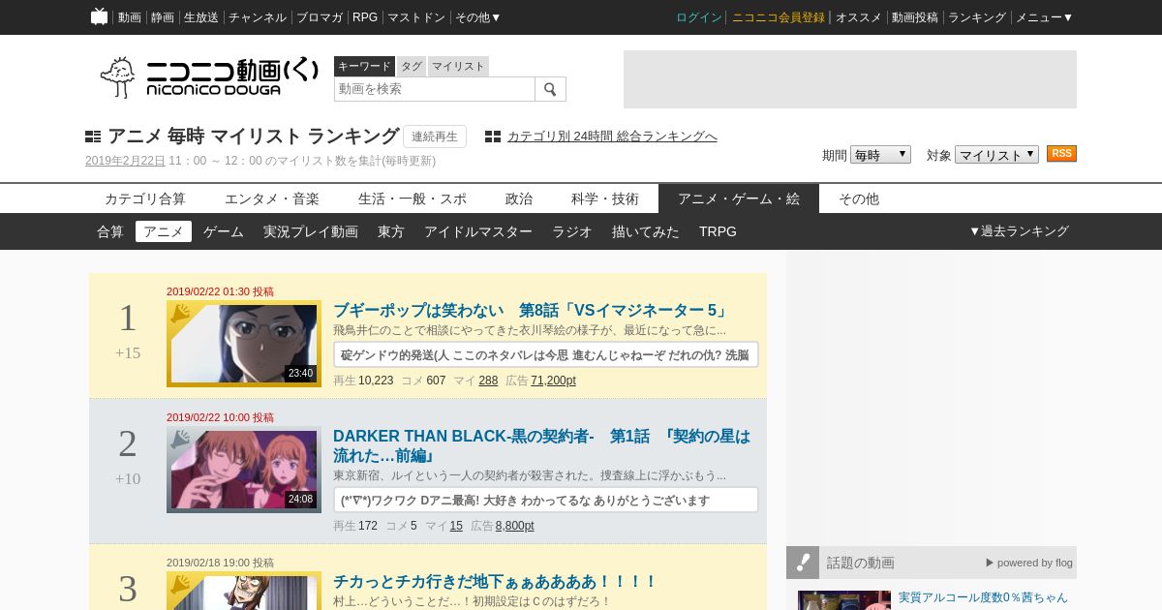Image resolution: width=1162 pixels, height=610 pixels.
Task: Open thumbnail beside 実質アルコール度数0％茜ちゃん
Action: click(844, 600)
